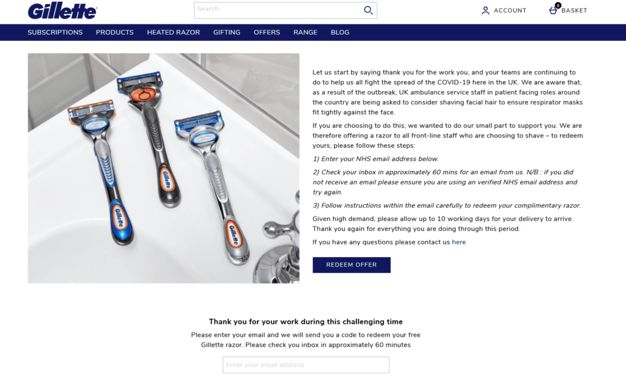Click the razors product image
Image resolution: width=626 pixels, height=377 pixels.
[x=163, y=169]
